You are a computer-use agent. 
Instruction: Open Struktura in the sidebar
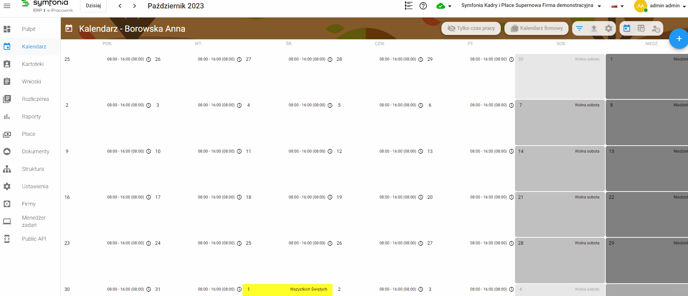(x=30, y=169)
